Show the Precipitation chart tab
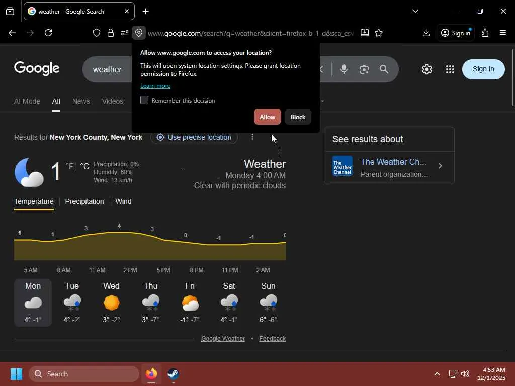The height and width of the screenshot is (386, 515). (84, 201)
